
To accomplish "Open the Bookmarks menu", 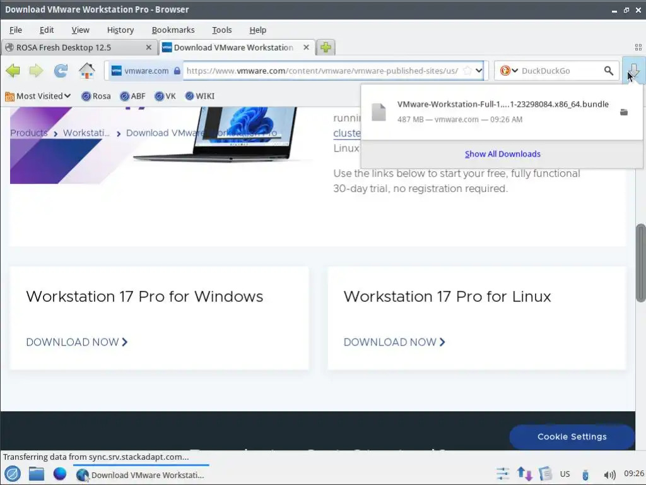I will point(173,30).
